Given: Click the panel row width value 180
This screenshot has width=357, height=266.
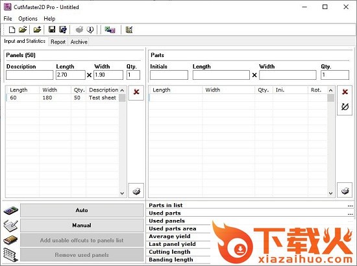Looking at the screenshot, I should click(x=47, y=98).
